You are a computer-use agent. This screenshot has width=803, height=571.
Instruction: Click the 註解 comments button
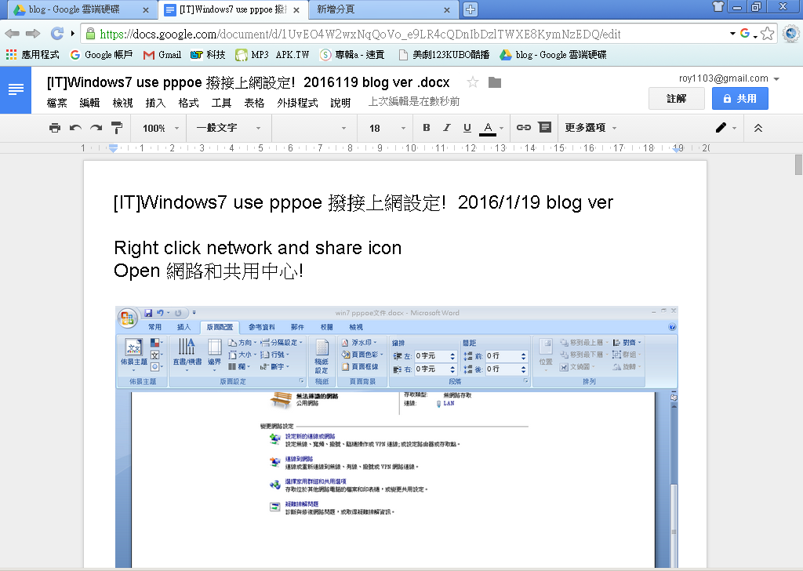point(677,98)
